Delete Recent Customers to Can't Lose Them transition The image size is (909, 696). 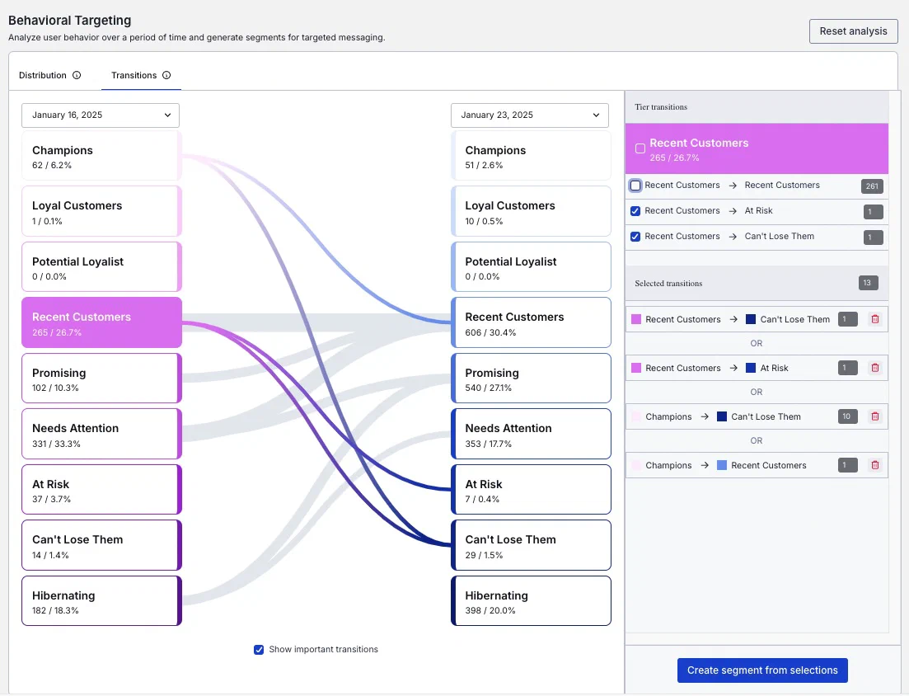point(875,319)
